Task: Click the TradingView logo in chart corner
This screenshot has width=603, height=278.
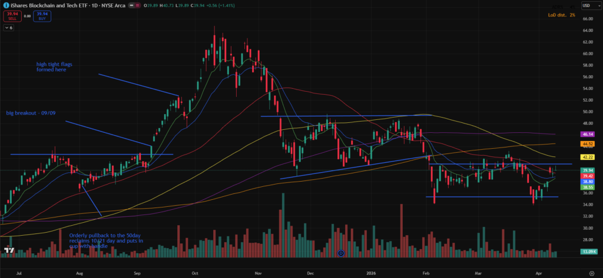Action: click(9, 251)
